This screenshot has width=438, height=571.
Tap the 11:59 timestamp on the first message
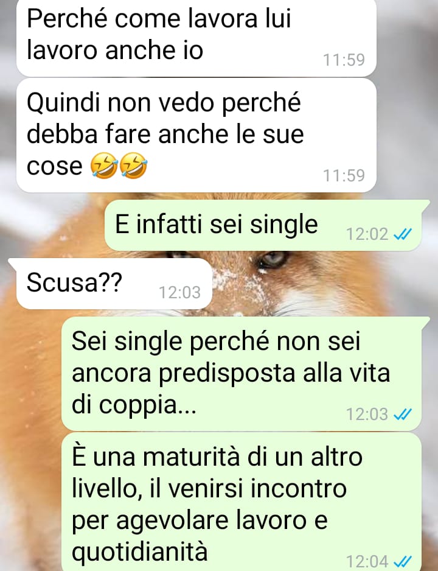[344, 60]
